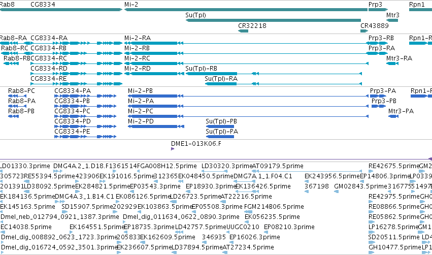The height and width of the screenshot is (255, 432).
Task: Select the Dmel_dig_011634_0622_0890.3prime label
Action: (181, 217)
